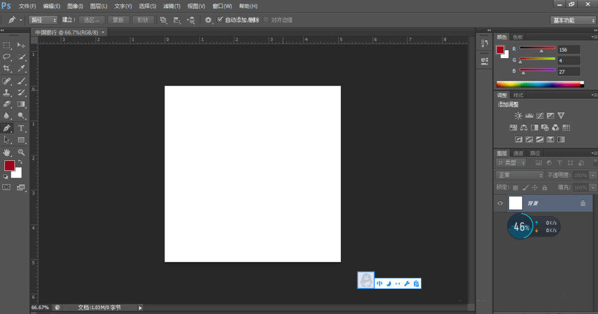
Task: Toggle lock image pixels
Action: tap(525, 187)
